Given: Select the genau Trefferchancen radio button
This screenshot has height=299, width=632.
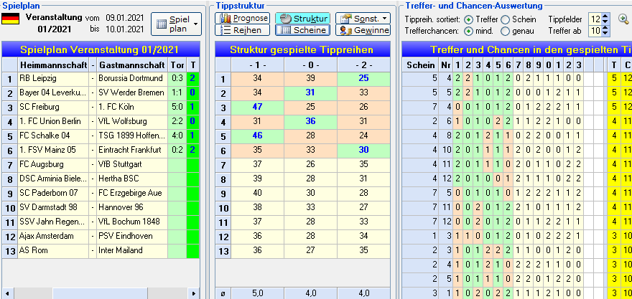Looking at the screenshot, I should [x=505, y=31].
